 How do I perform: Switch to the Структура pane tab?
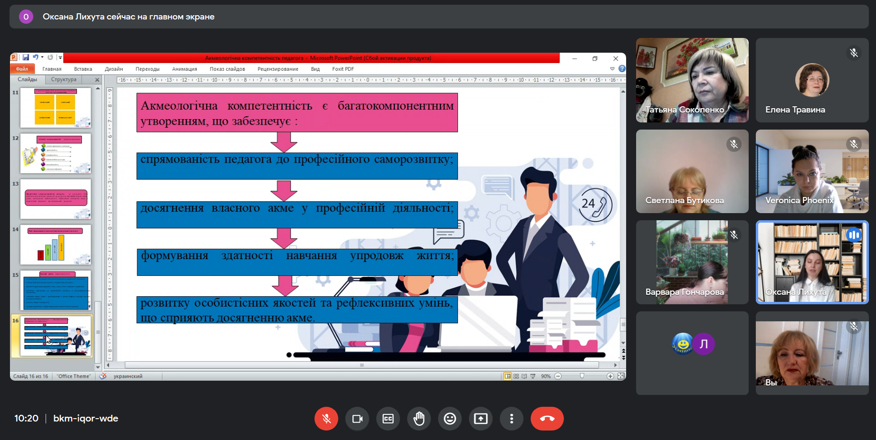pos(64,79)
